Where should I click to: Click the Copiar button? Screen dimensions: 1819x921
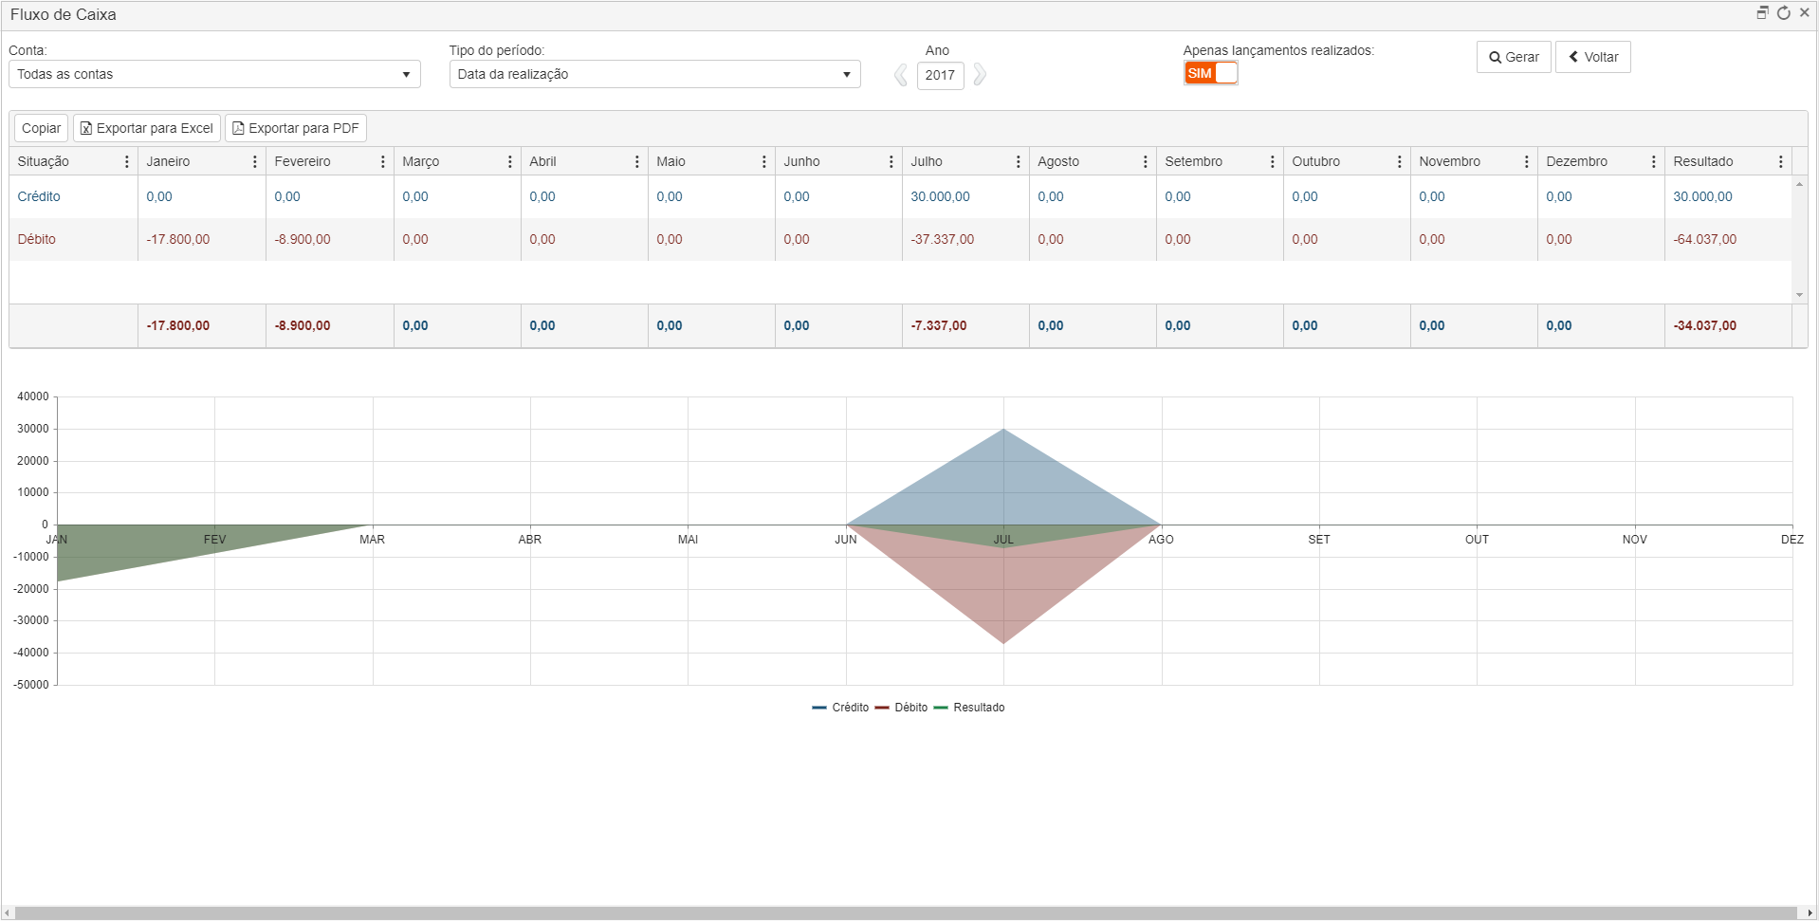pos(42,128)
